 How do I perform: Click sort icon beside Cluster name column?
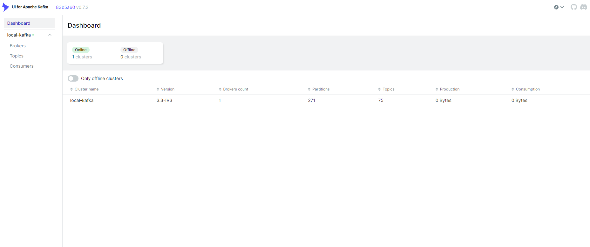(71, 89)
